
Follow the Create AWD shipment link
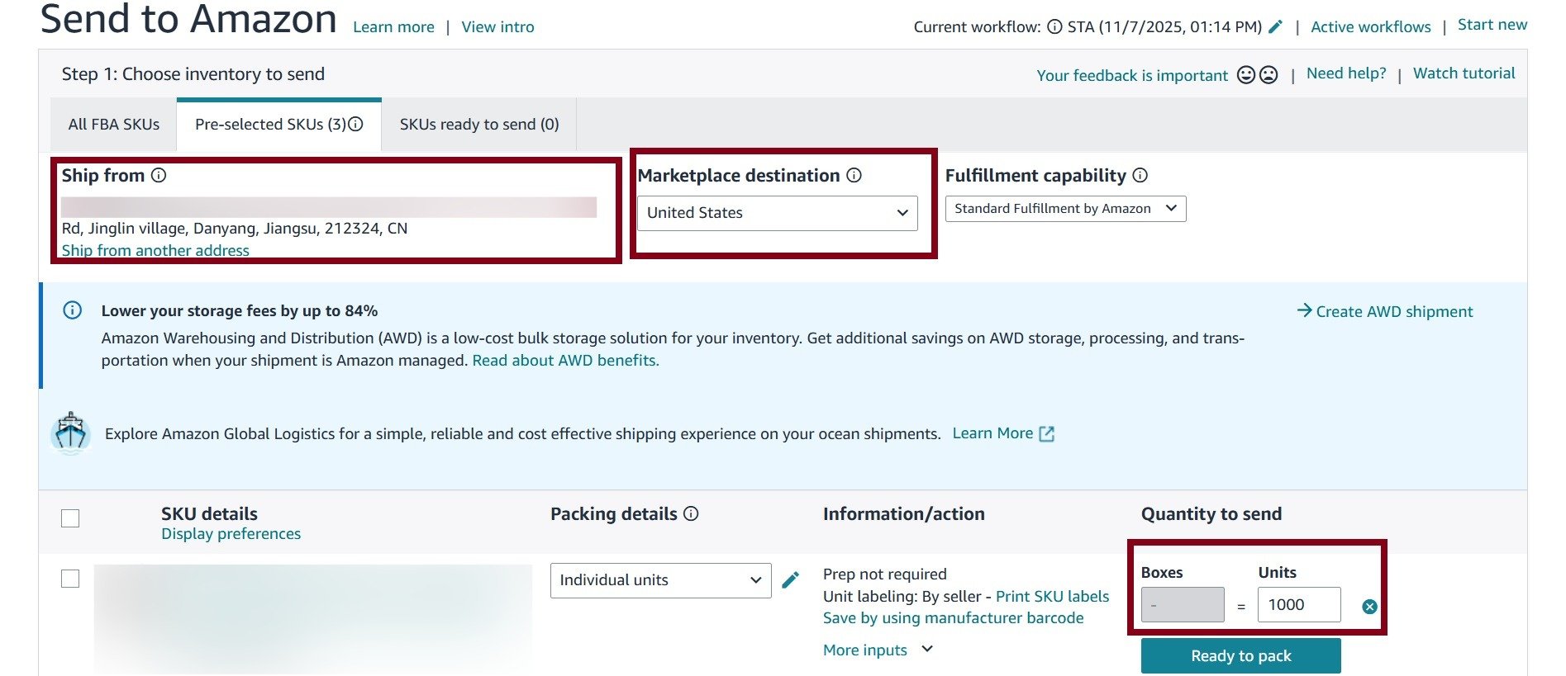pos(1385,311)
